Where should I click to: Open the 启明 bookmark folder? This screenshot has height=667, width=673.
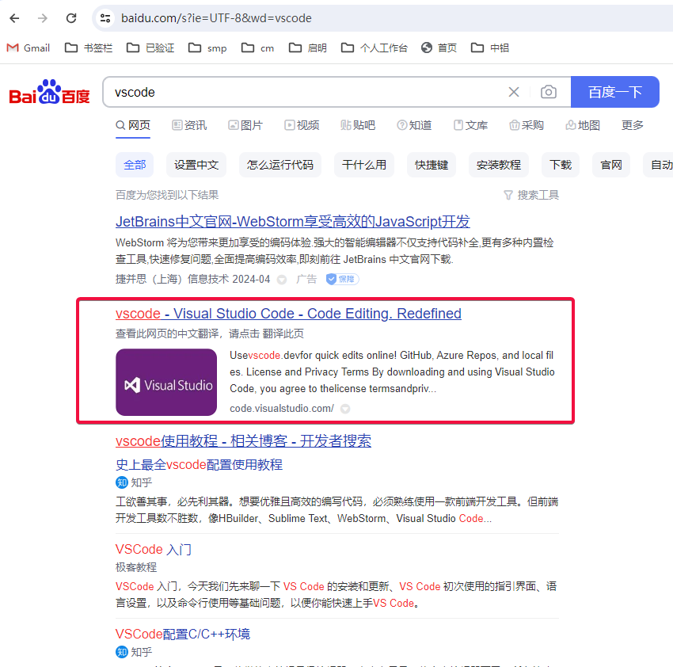(x=308, y=48)
